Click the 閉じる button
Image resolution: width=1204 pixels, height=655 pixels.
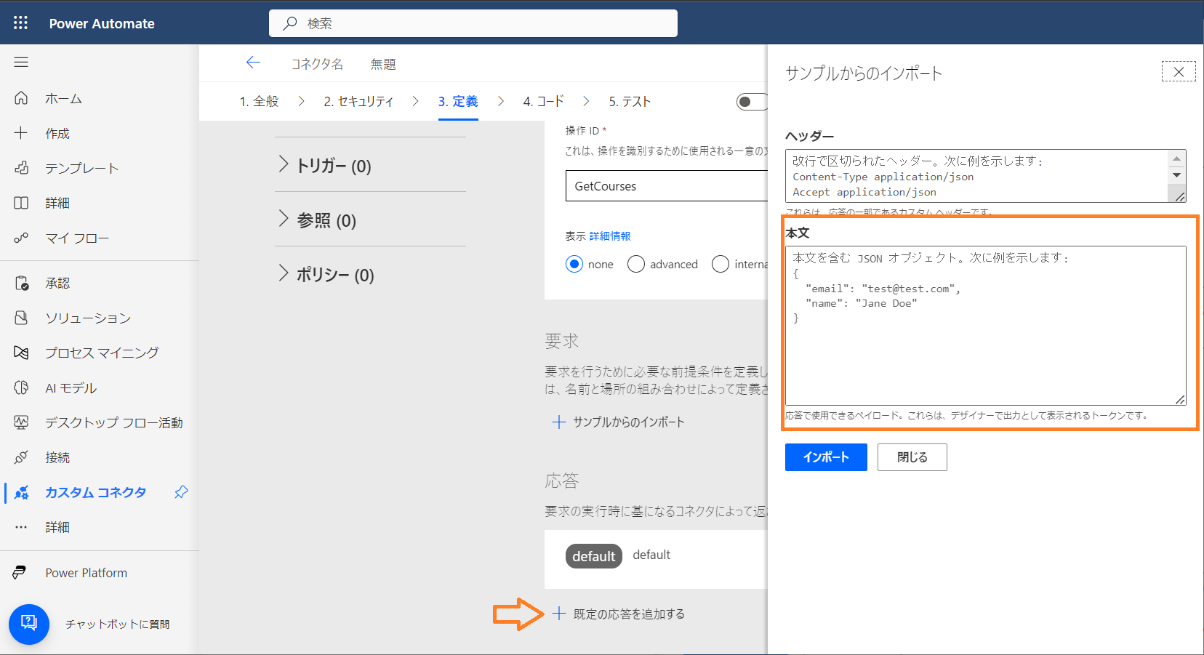(912, 457)
